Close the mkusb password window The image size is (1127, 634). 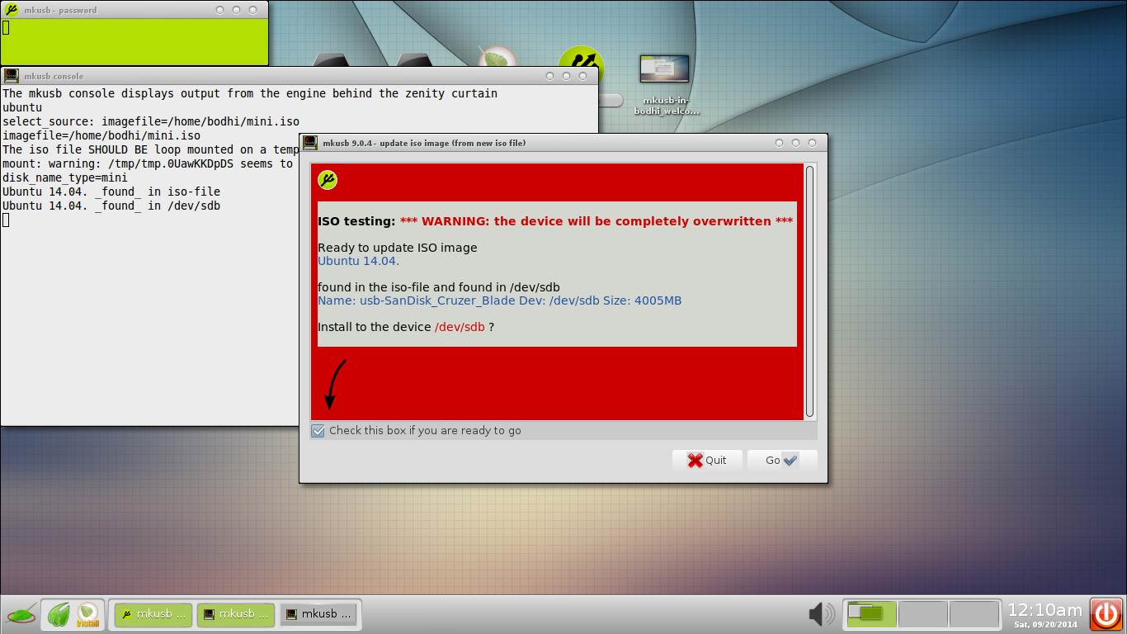[x=253, y=10]
